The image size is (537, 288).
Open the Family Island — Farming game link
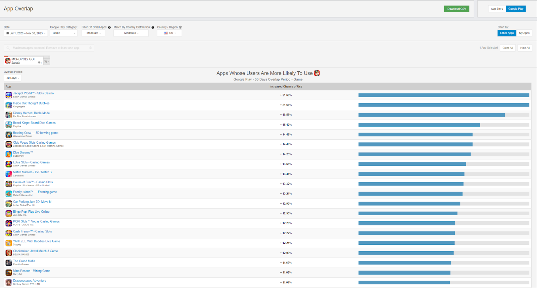pyautogui.click(x=35, y=192)
